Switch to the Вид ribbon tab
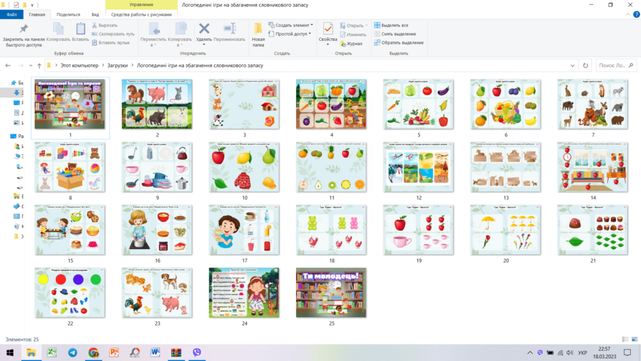 pyautogui.click(x=95, y=14)
